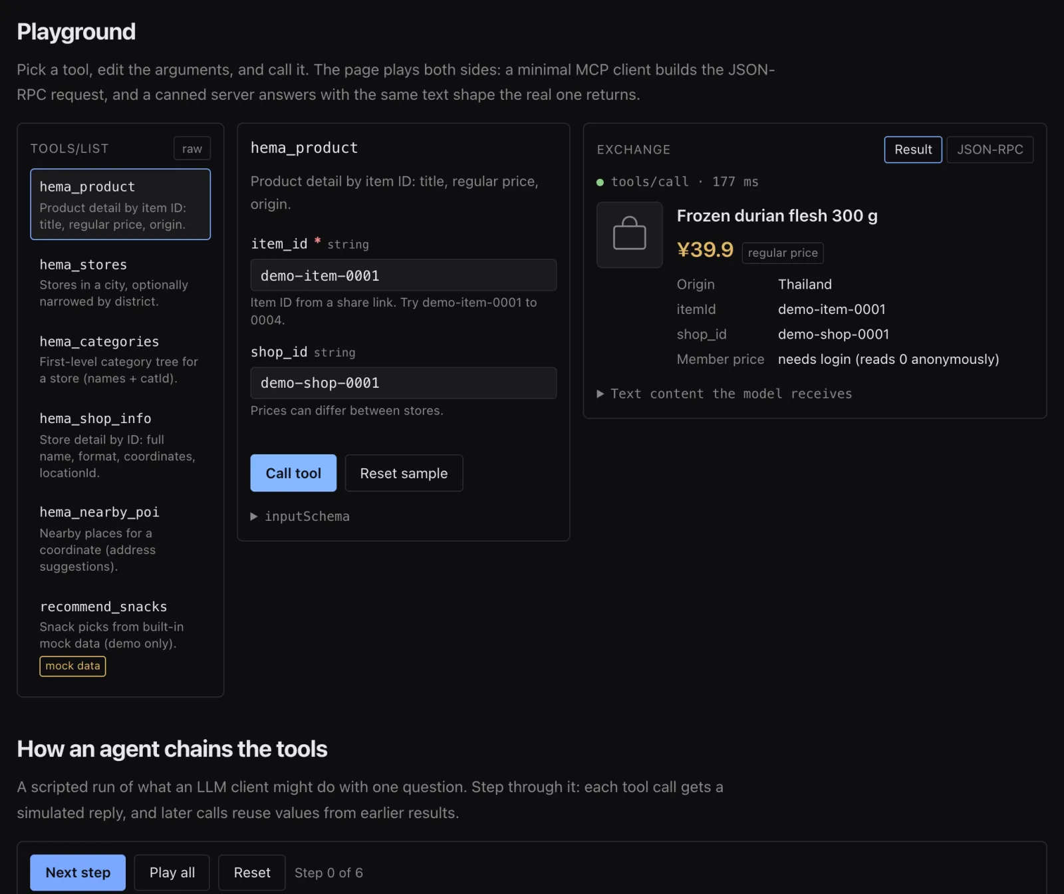The width and height of the screenshot is (1064, 894).
Task: Select the hema_categories tool
Action: [120, 359]
